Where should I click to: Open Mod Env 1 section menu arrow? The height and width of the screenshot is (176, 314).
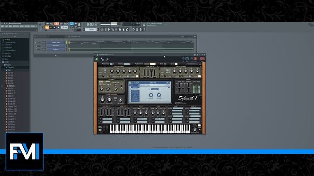[x=113, y=106]
